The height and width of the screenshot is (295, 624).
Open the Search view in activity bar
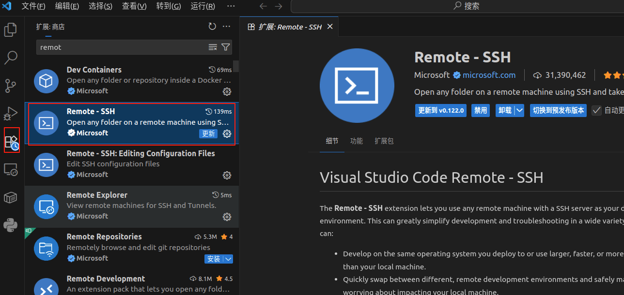[11, 58]
